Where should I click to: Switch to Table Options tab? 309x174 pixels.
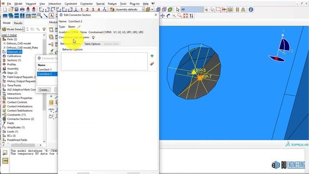point(92,44)
